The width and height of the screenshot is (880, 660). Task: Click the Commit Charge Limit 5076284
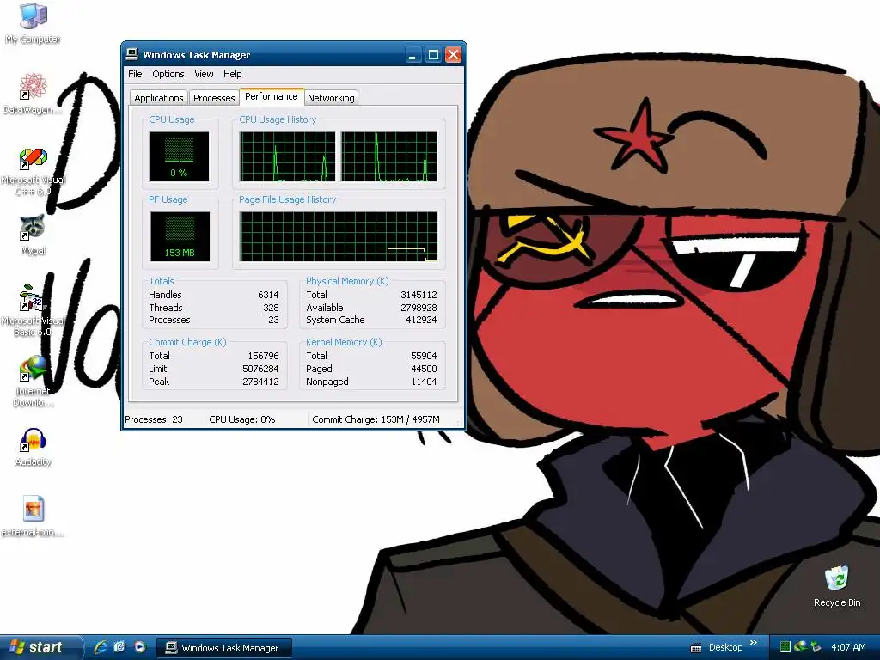coord(260,369)
